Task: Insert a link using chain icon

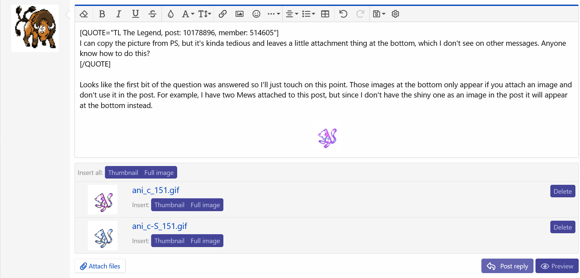Action: 223,14
